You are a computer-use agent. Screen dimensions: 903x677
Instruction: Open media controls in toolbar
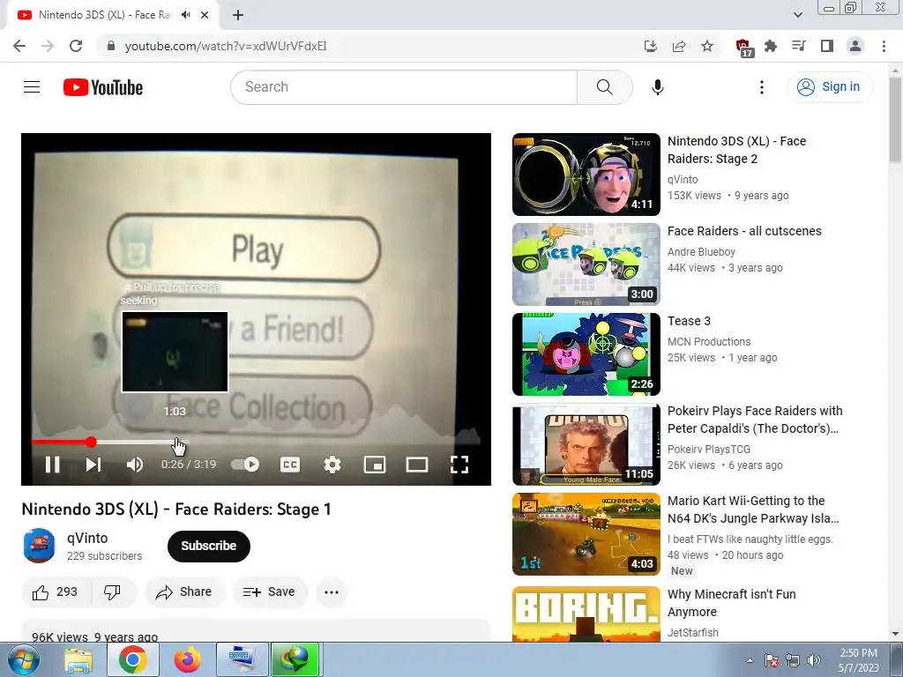click(x=799, y=46)
